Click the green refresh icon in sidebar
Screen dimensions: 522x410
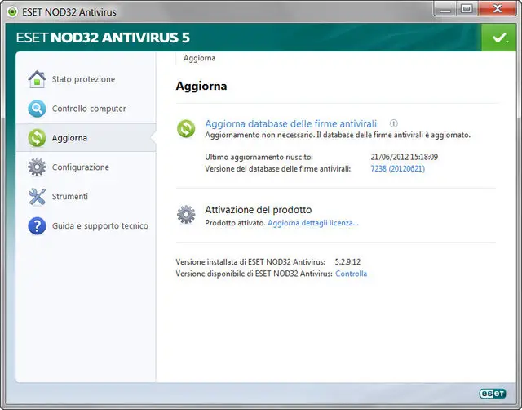37,138
